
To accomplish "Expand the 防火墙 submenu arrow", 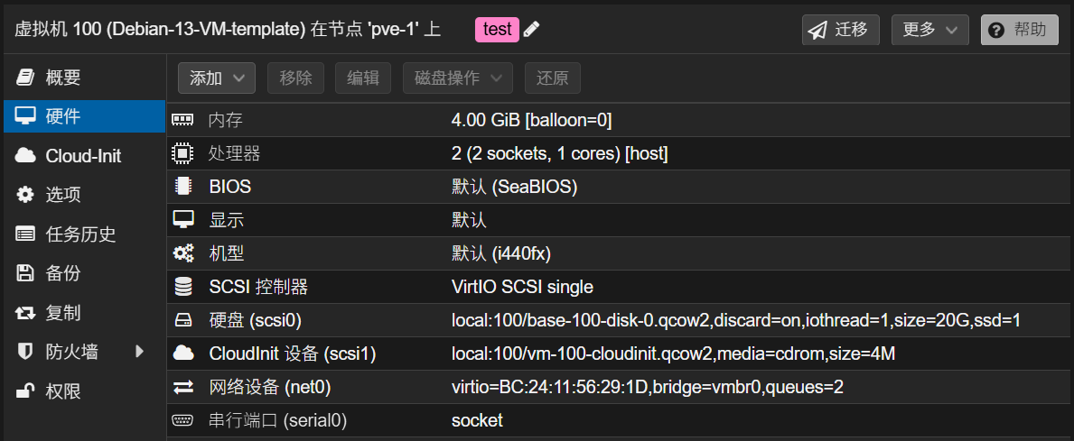I will [139, 352].
